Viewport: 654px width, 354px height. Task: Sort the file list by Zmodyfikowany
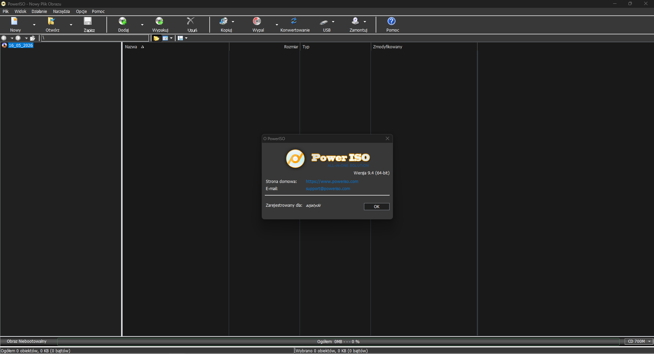[x=424, y=47]
